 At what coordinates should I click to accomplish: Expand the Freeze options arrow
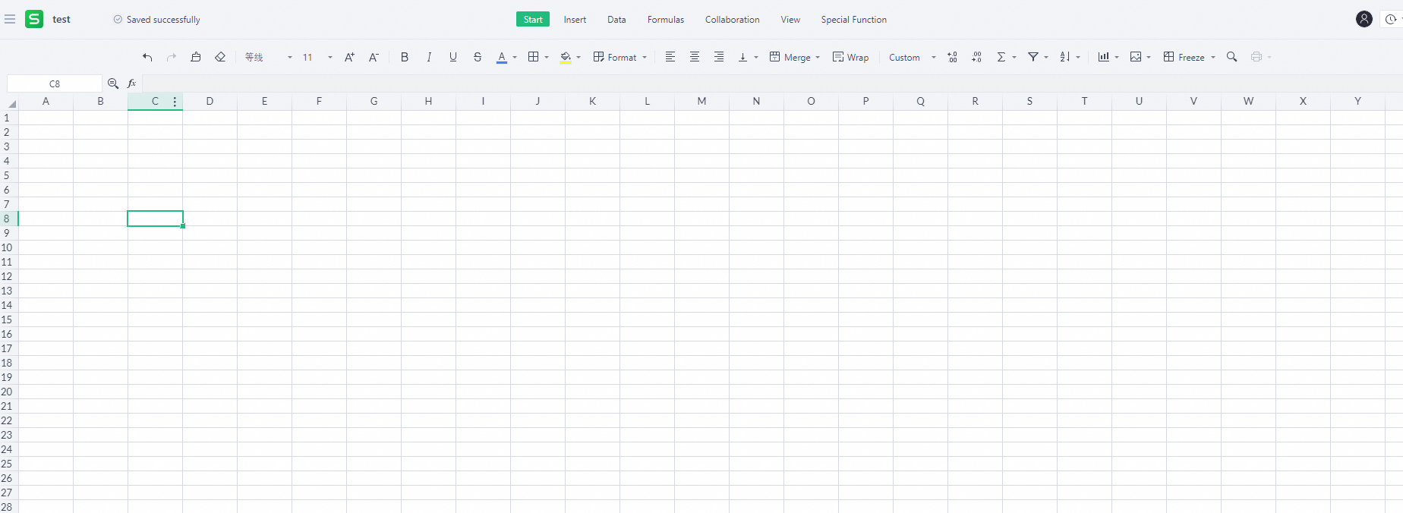(x=1213, y=58)
